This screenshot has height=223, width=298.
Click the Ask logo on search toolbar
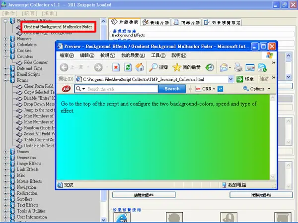[x=66, y=89]
